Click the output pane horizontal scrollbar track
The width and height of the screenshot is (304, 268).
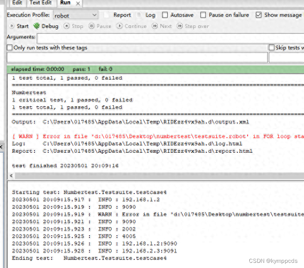coord(160,176)
